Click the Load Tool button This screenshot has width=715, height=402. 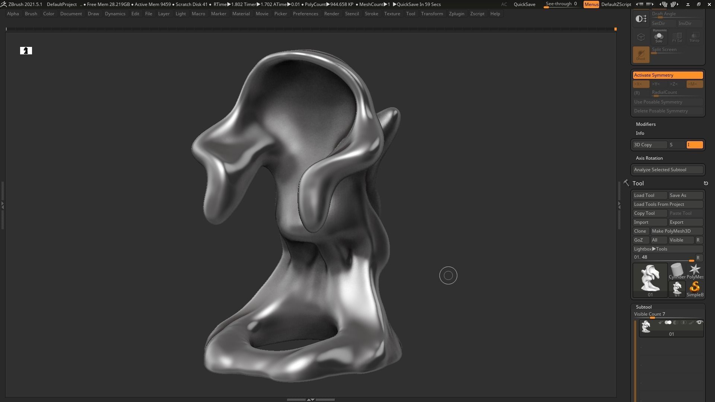pyautogui.click(x=650, y=195)
